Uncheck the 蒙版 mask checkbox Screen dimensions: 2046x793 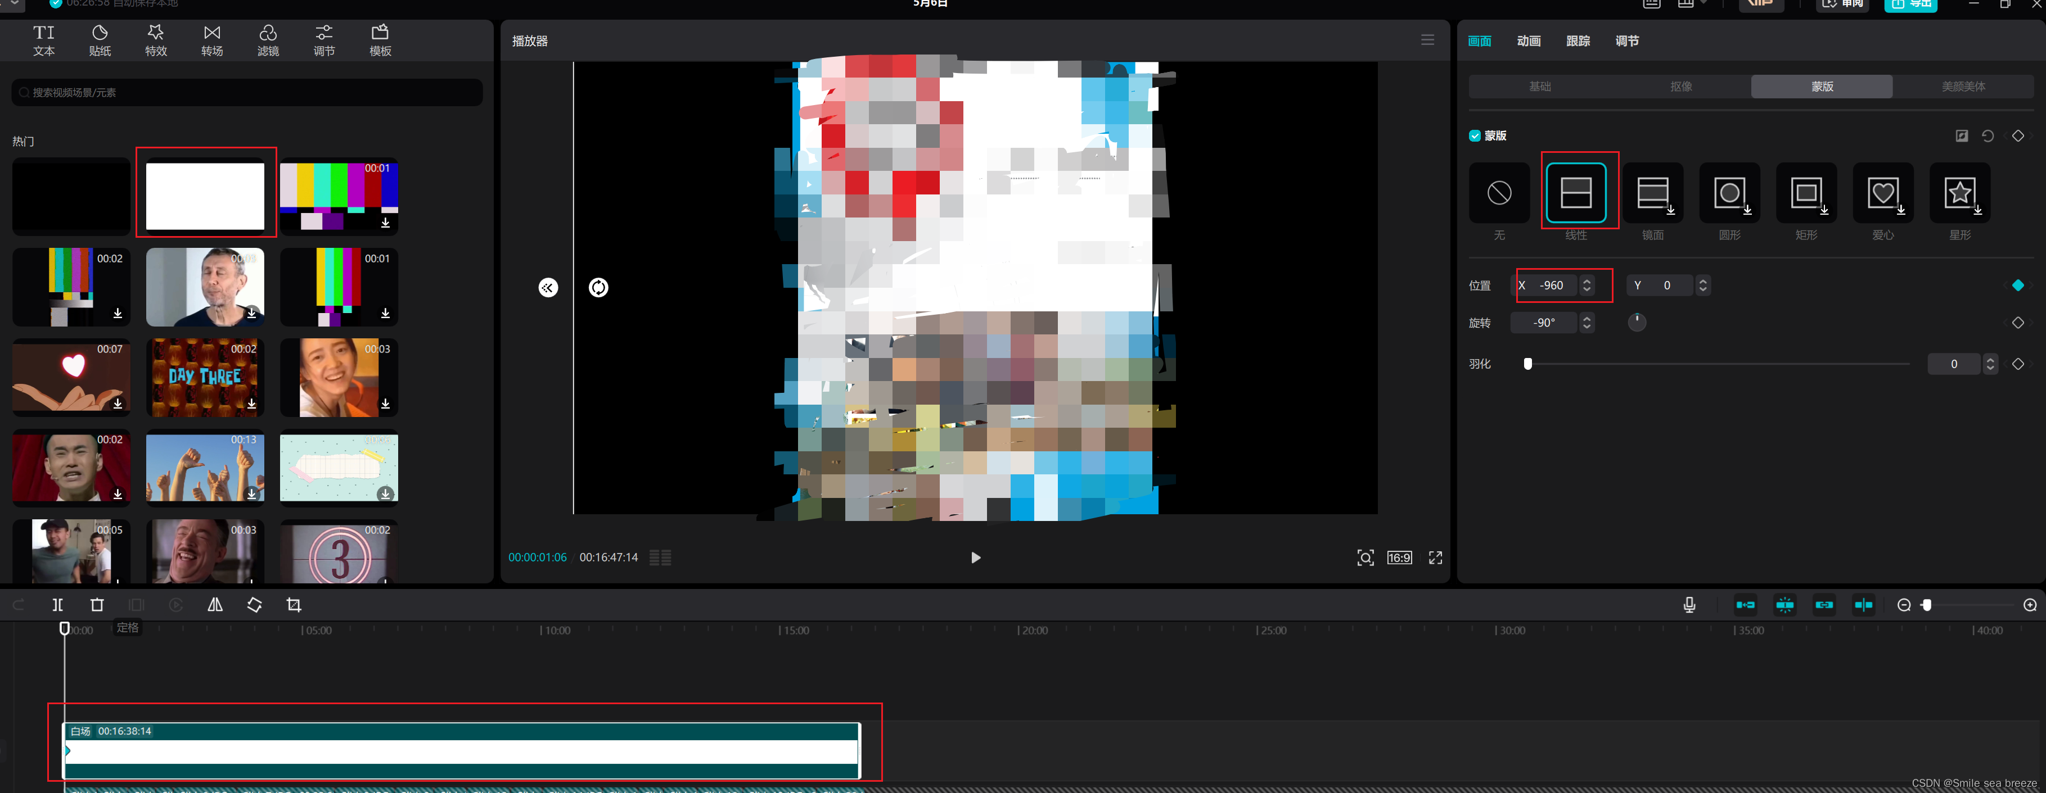tap(1475, 136)
